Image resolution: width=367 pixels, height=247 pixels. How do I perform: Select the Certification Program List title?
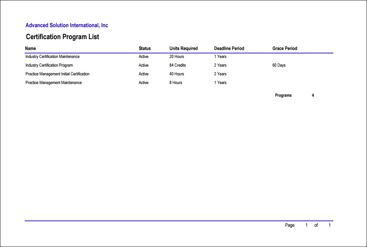(62, 37)
